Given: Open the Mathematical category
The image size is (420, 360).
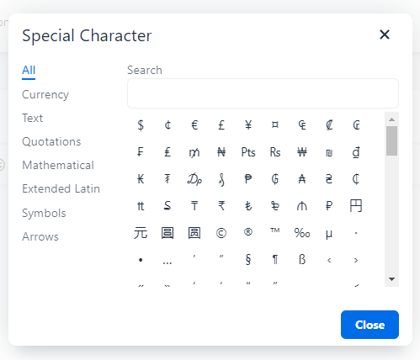Looking at the screenshot, I should click(58, 165).
